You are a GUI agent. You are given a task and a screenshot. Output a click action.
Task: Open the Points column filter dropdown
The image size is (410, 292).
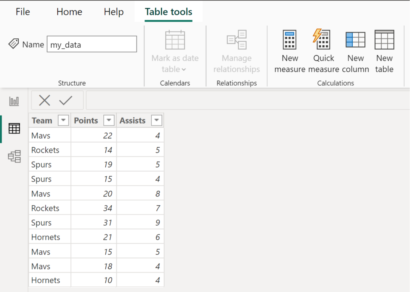(109, 120)
